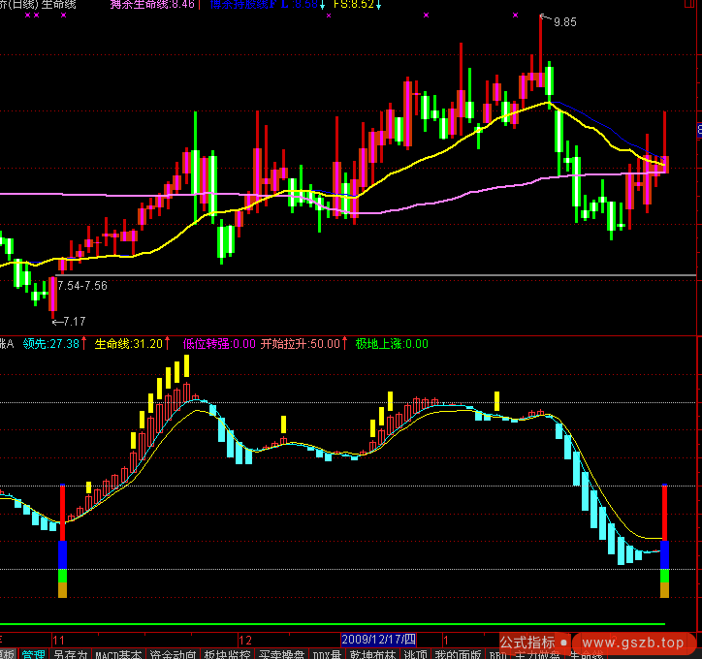Click the 低位转强:0.00 indicator label
702x659 pixels.
pyautogui.click(x=219, y=343)
